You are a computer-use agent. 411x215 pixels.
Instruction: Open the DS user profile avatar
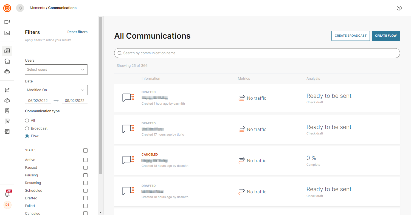[7, 205]
